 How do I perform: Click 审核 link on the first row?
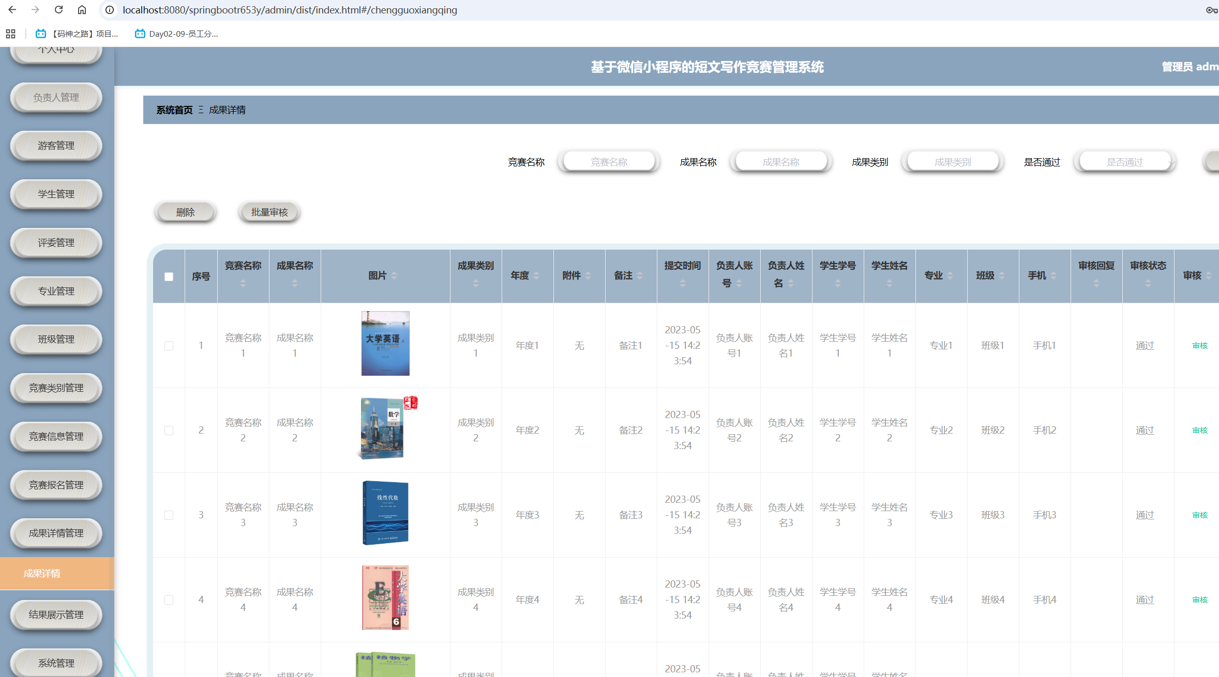coord(1199,345)
